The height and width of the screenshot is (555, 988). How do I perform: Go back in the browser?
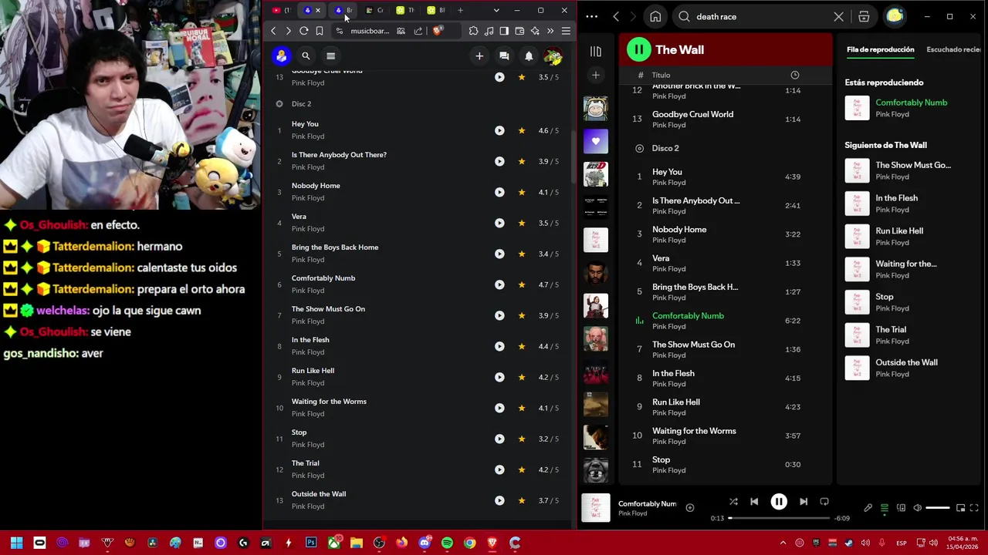273,31
